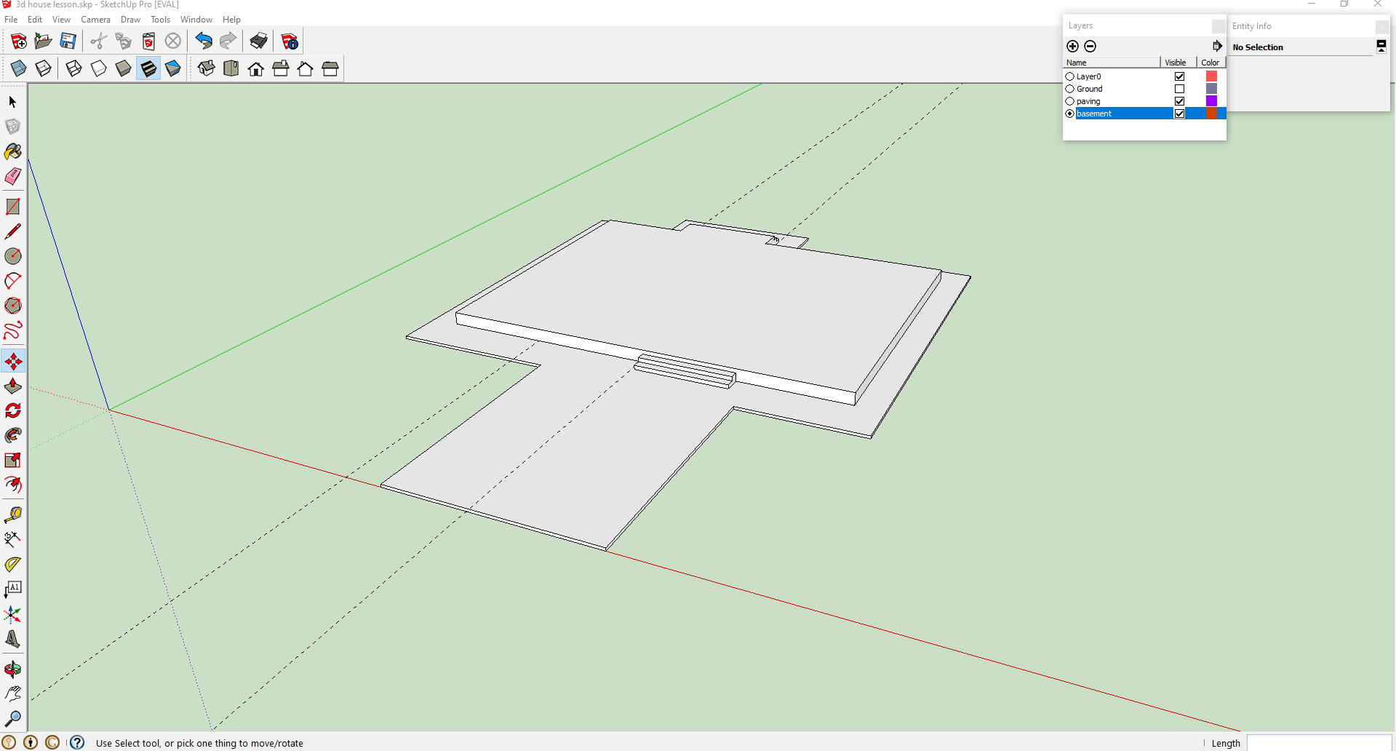The width and height of the screenshot is (1396, 751).
Task: Open the Draw menu
Action: point(130,20)
